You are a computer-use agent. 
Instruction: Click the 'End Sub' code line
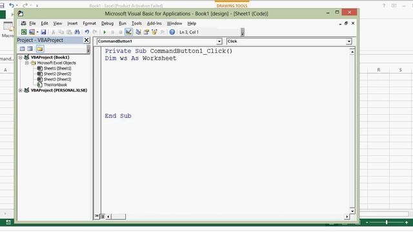click(118, 116)
